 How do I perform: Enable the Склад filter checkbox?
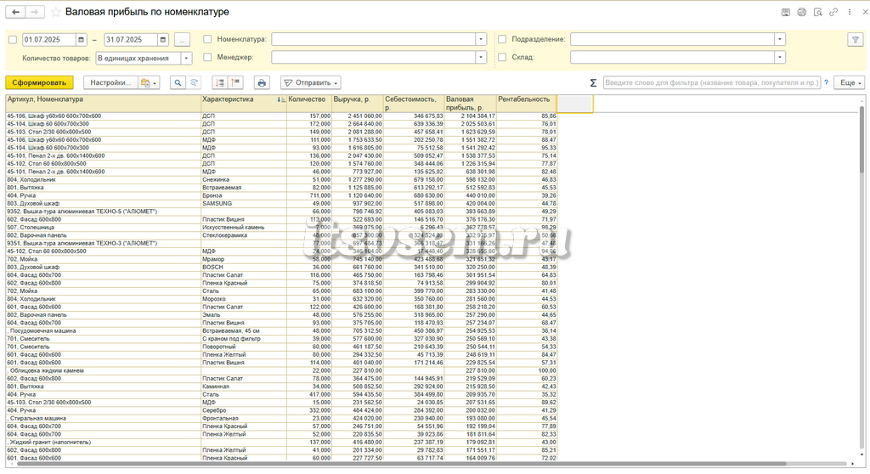502,57
